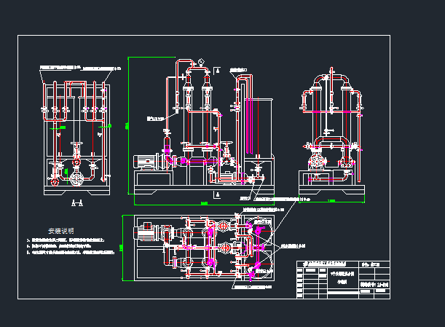The width and height of the screenshot is (445, 327).
Task: Select the A-A section view label
Action: pos(76,203)
